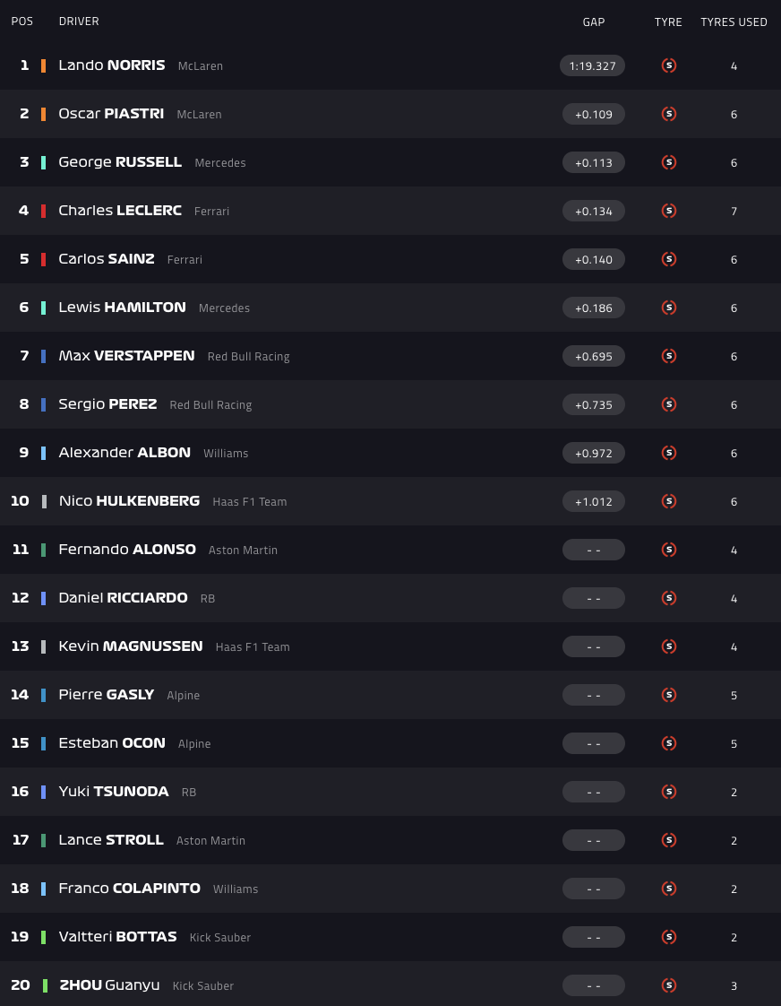Click the soft tyre icon for Alonso

pyautogui.click(x=668, y=550)
